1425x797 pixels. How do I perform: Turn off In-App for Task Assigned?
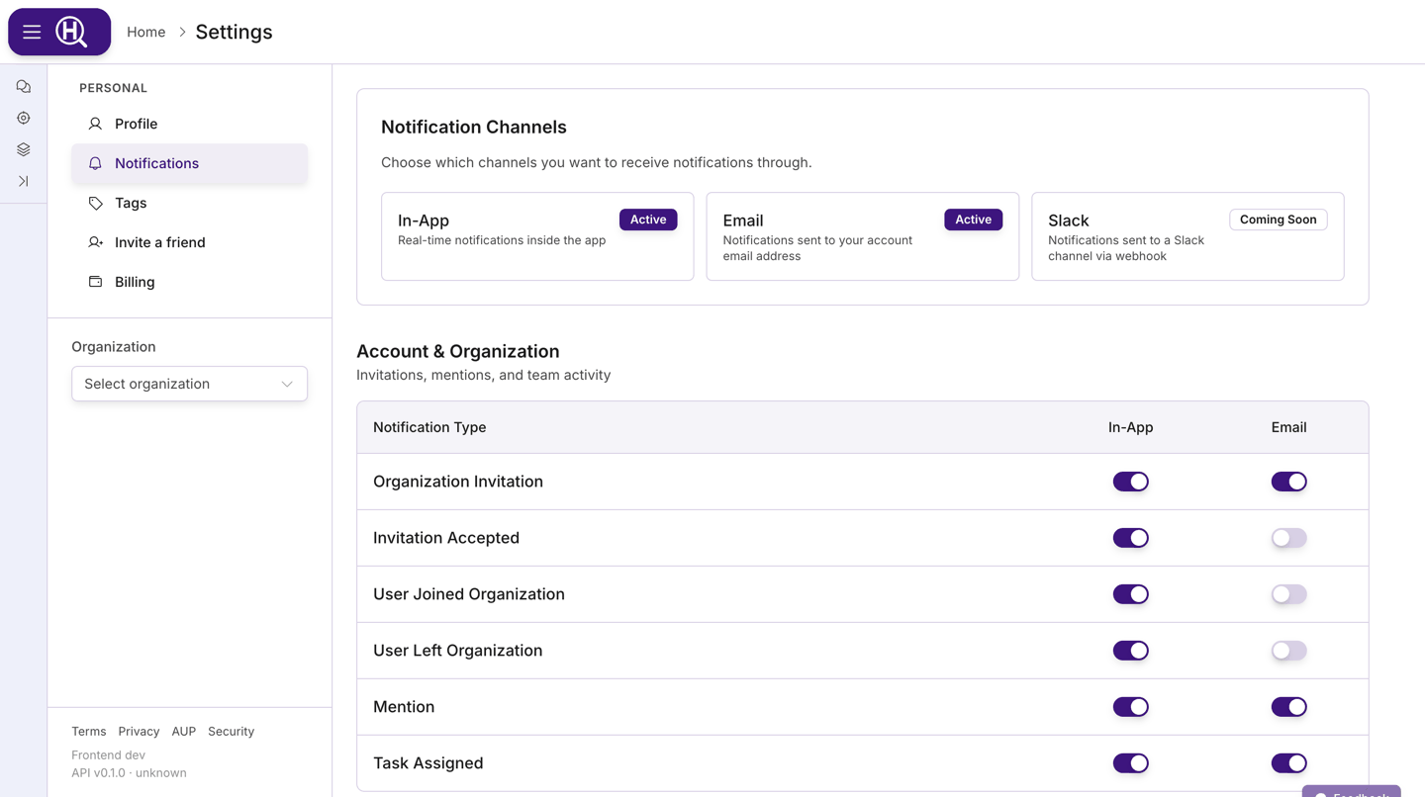1131,763
